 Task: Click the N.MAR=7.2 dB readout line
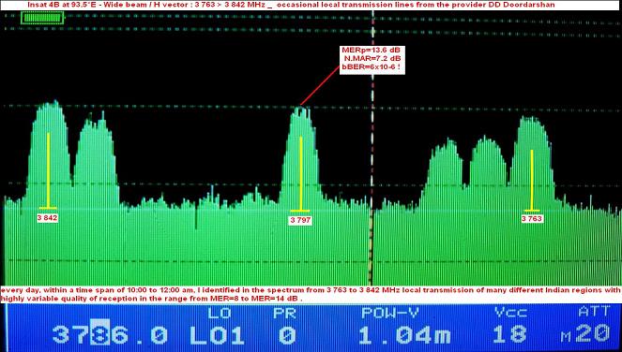click(372, 59)
